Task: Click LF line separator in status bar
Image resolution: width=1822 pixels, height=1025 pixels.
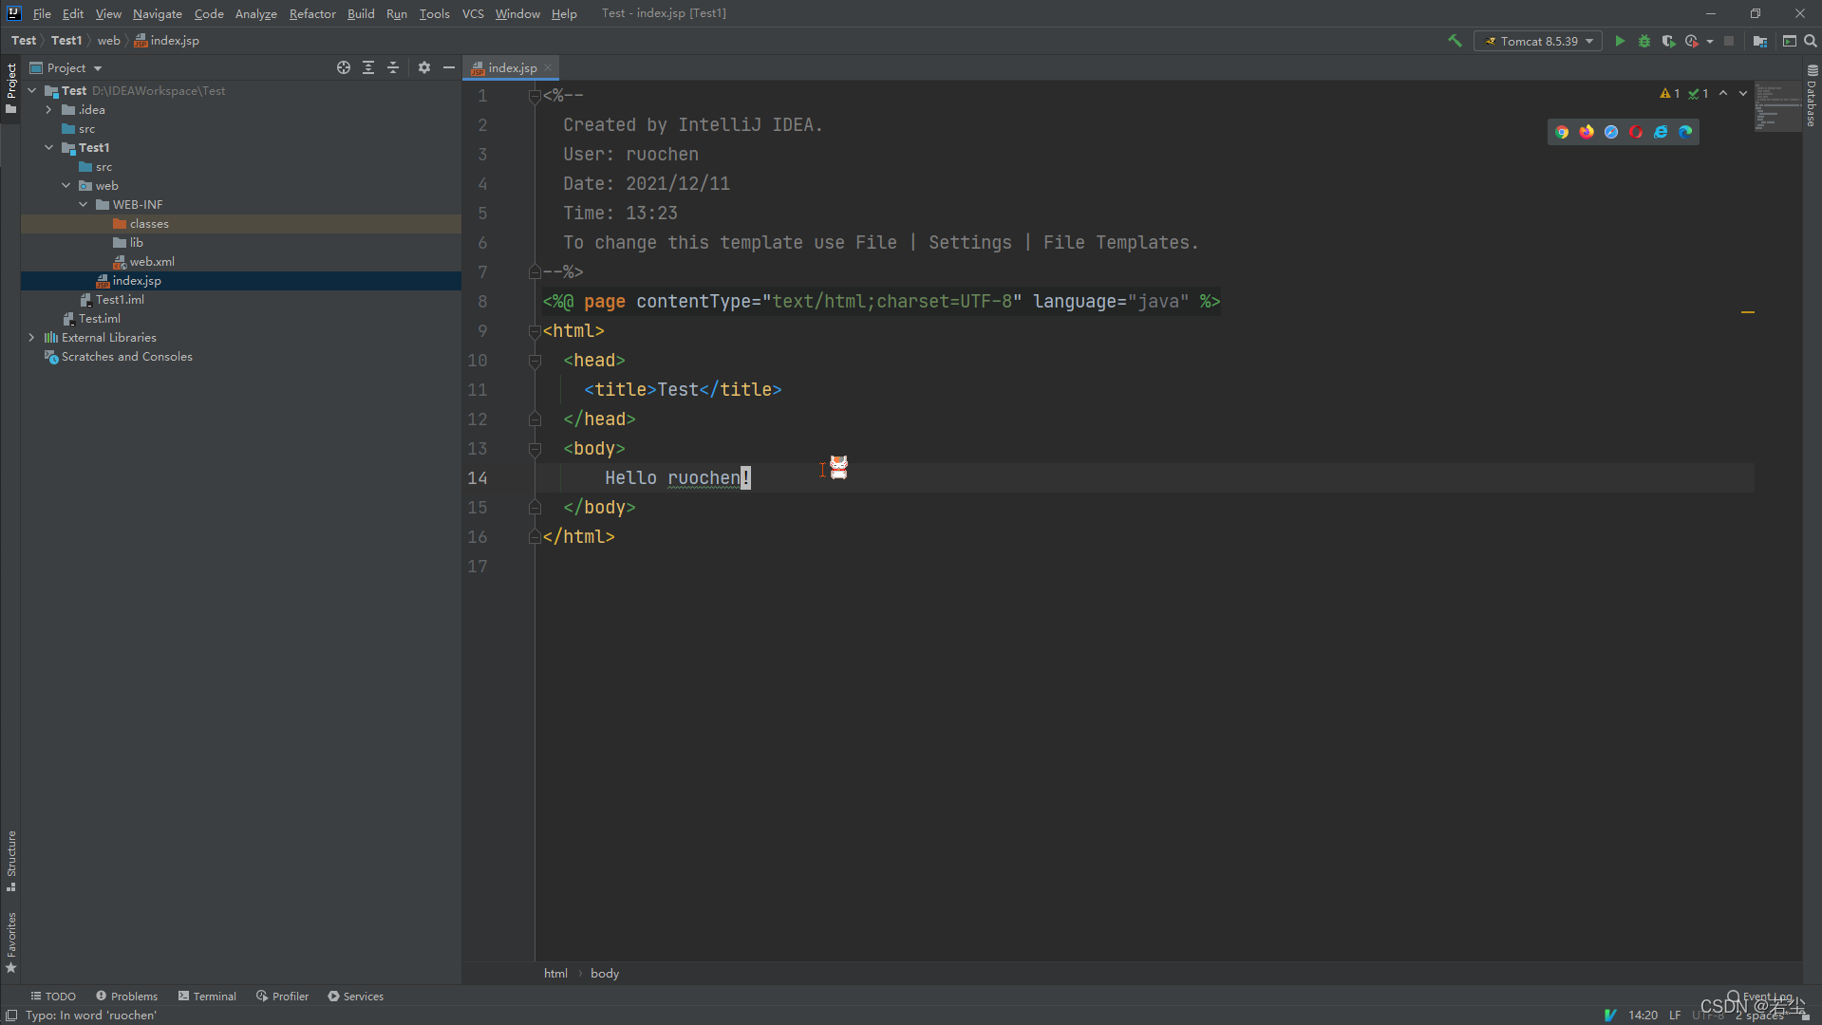Action: 1675,1015
